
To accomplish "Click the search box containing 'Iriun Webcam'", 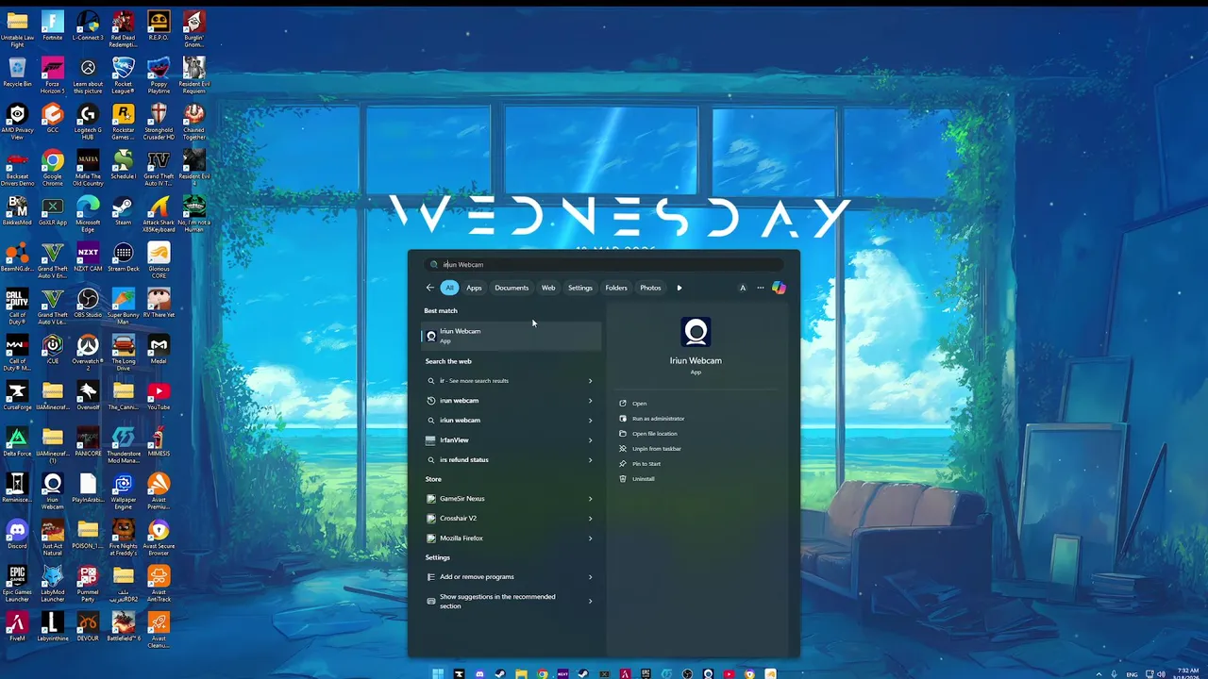I will point(604,265).
